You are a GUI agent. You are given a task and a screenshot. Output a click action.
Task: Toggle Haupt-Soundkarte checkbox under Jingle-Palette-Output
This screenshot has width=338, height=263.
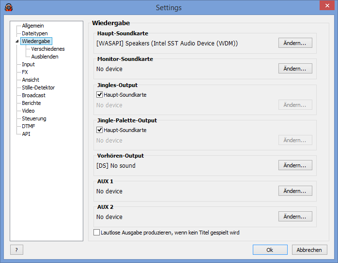click(x=100, y=130)
